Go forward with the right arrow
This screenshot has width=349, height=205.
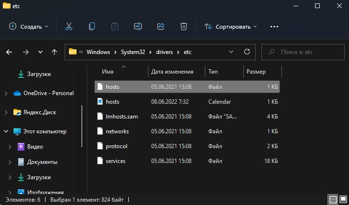tap(26, 52)
